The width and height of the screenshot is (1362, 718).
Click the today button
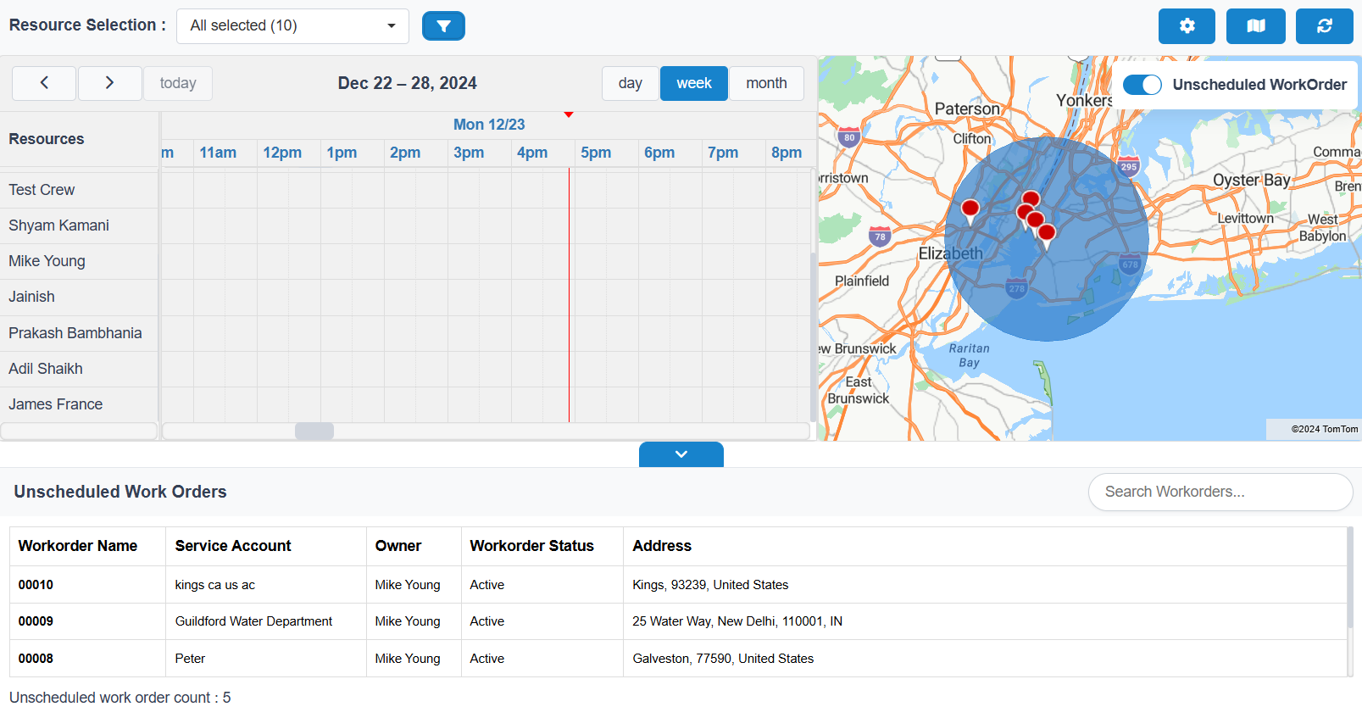click(x=178, y=83)
